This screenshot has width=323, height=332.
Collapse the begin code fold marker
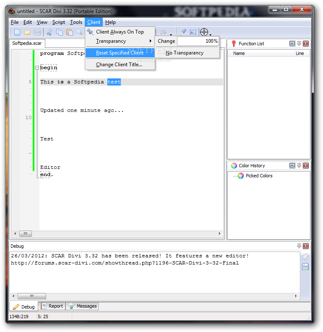pyautogui.click(x=37, y=68)
